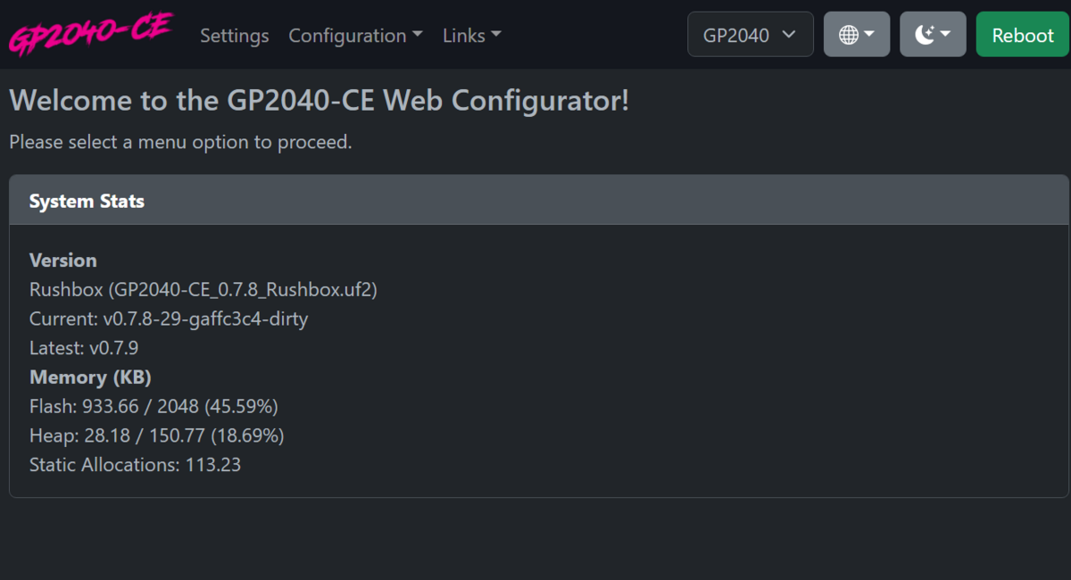
Task: Open the globe language selector
Action: point(857,34)
